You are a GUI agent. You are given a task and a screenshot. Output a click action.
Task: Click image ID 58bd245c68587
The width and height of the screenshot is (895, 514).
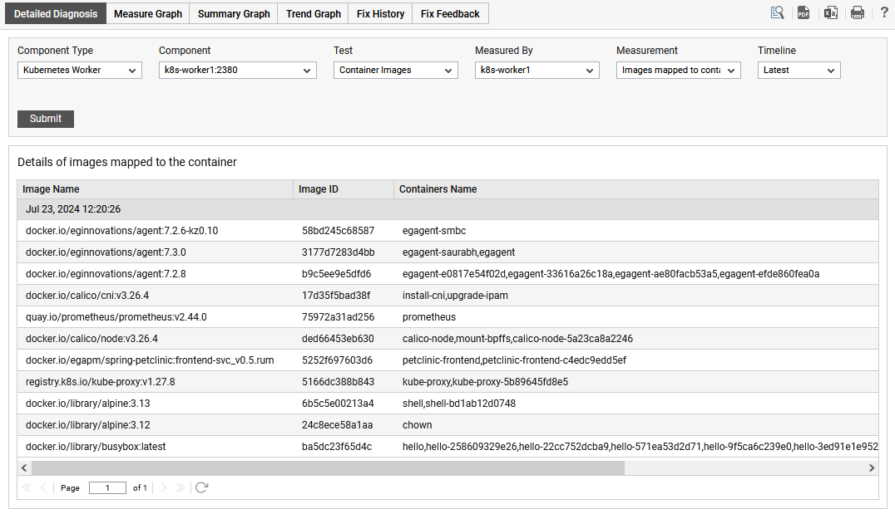(x=338, y=231)
